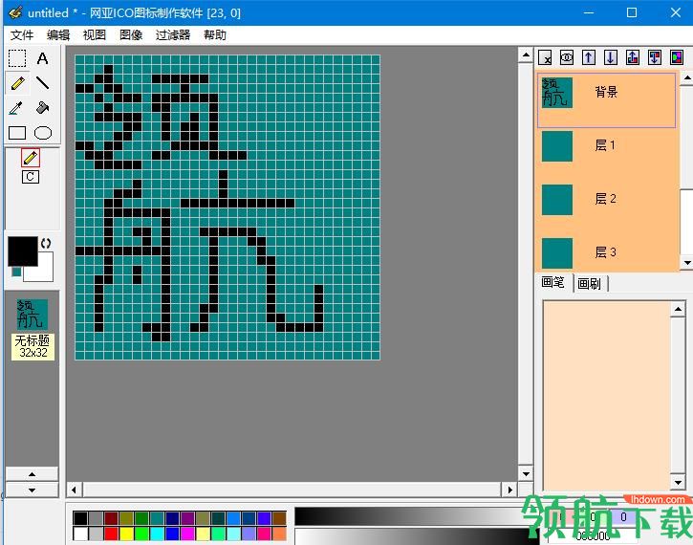Click the lower white-to-black gradient bar
The height and width of the screenshot is (545, 693).
416,536
